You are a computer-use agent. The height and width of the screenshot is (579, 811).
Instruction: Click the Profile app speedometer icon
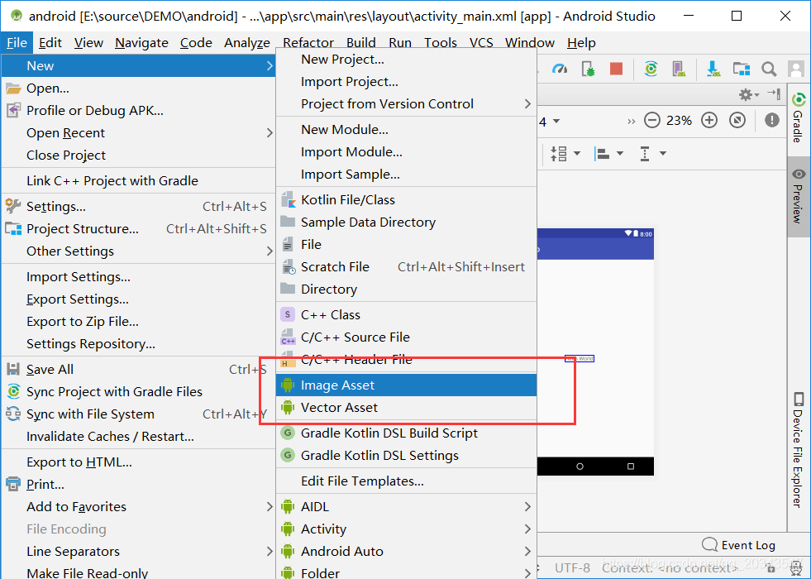pos(560,69)
